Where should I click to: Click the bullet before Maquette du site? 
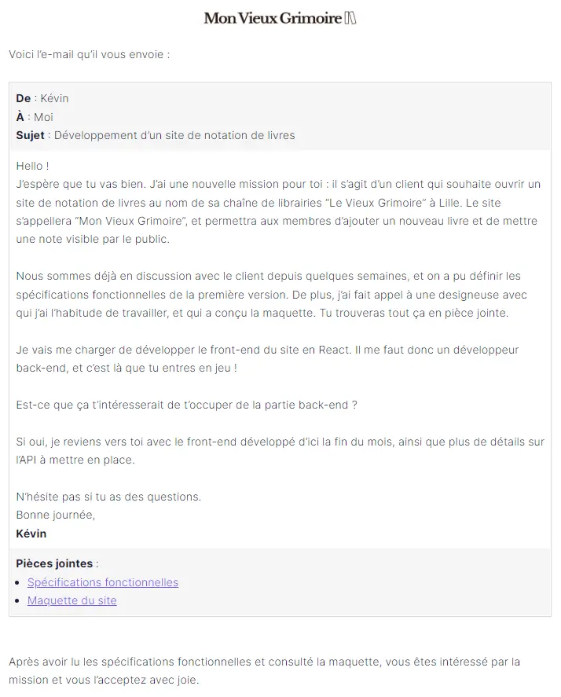(19, 601)
